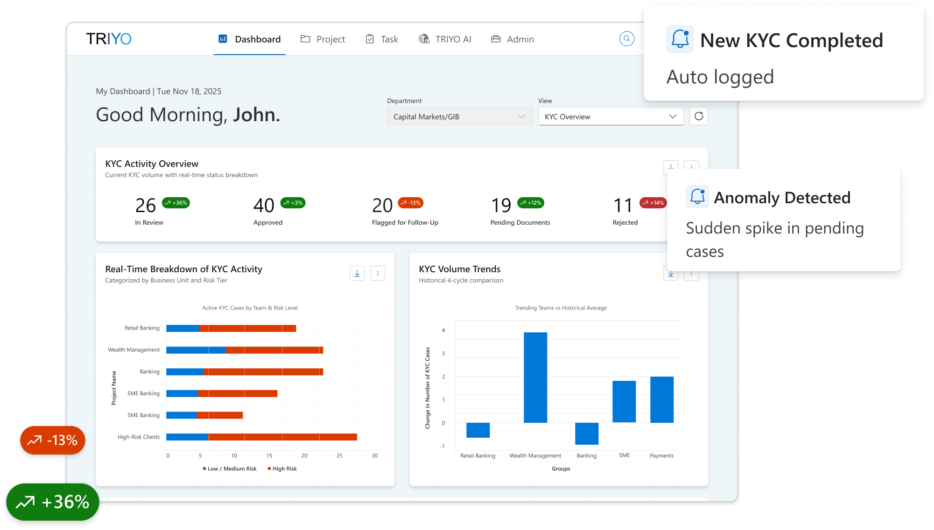Image resolution: width=934 pixels, height=530 pixels.
Task: Click the search magnifier icon
Action: [x=626, y=39]
